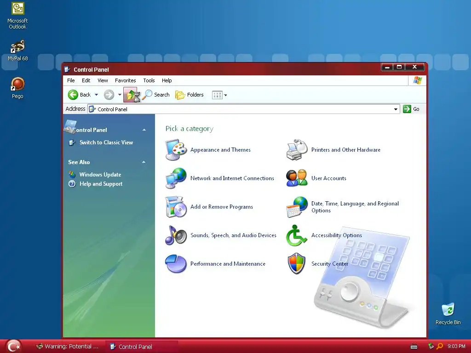Open Sounds, Speech, and Audio Devices icon
Screen dimensions: 471x353
[x=176, y=235]
